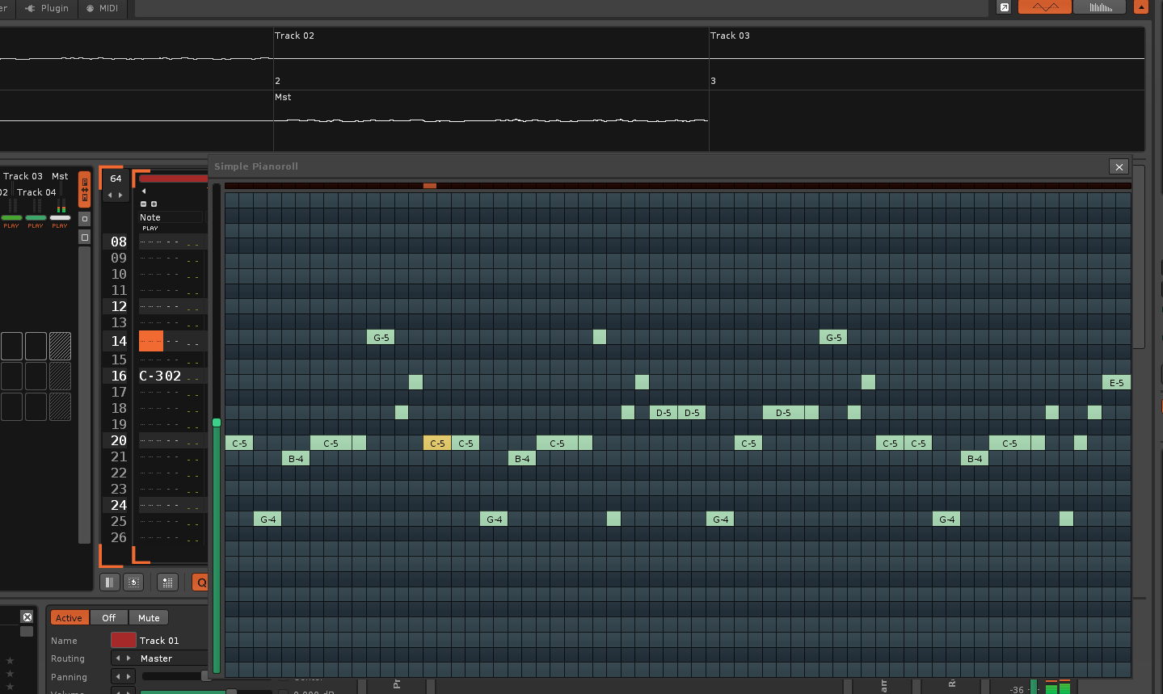This screenshot has width=1163, height=694.
Task: Click the orange highlighted cell on line 14
Action: (x=151, y=340)
